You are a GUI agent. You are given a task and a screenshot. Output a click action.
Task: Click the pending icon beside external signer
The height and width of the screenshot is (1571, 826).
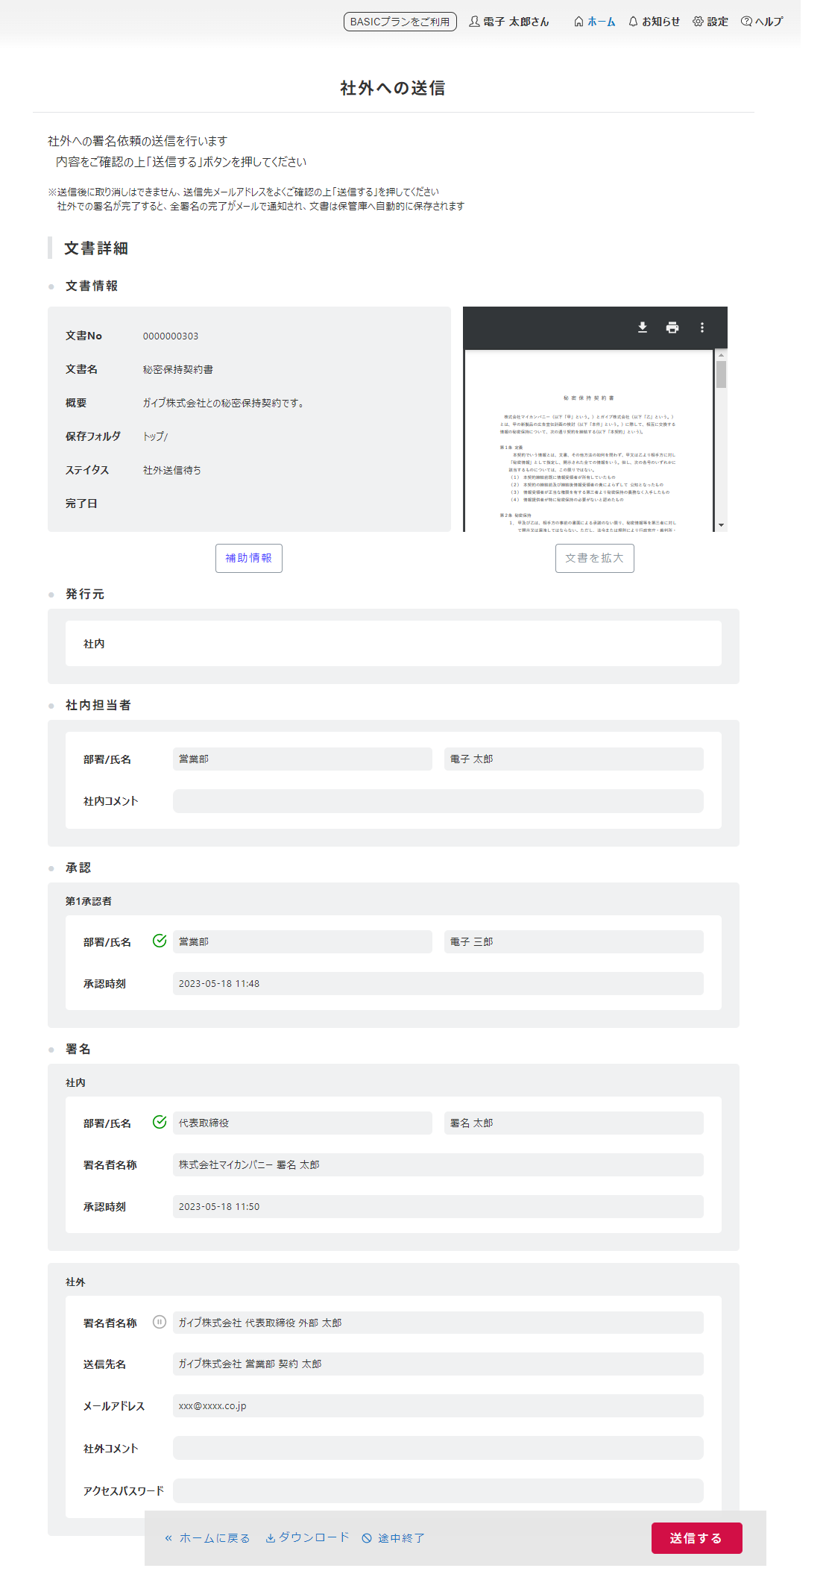coord(159,1322)
